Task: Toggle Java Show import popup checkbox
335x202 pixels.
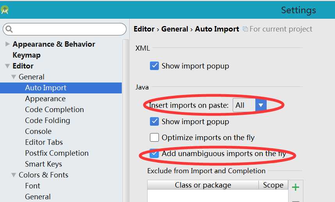Action: point(154,121)
